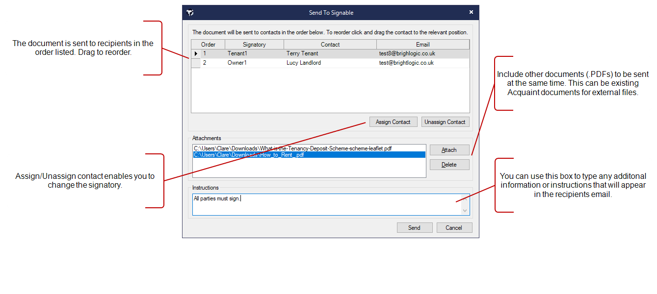Click inside the Instructions text box
Image resolution: width=657 pixels, height=294 pixels.
pyautogui.click(x=324, y=205)
